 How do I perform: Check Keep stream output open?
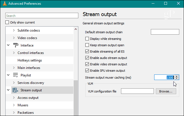tap(87, 45)
